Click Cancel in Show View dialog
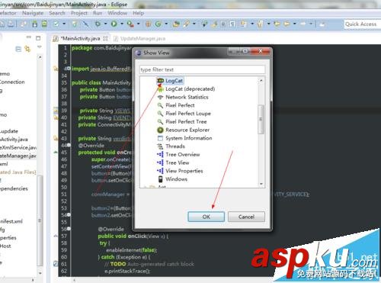Screen dimensions: 381x283 (x=246, y=217)
